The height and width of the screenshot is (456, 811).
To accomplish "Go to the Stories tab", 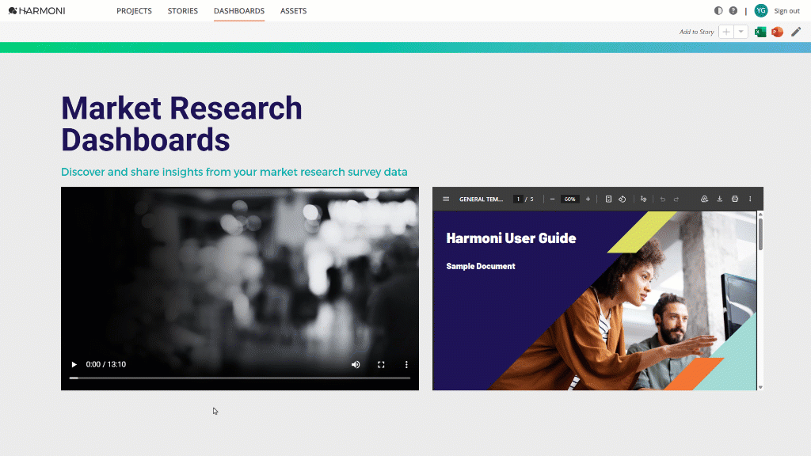I will 183,10.
